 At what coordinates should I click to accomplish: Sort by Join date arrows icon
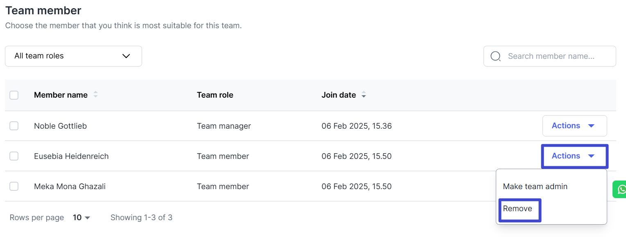[364, 95]
